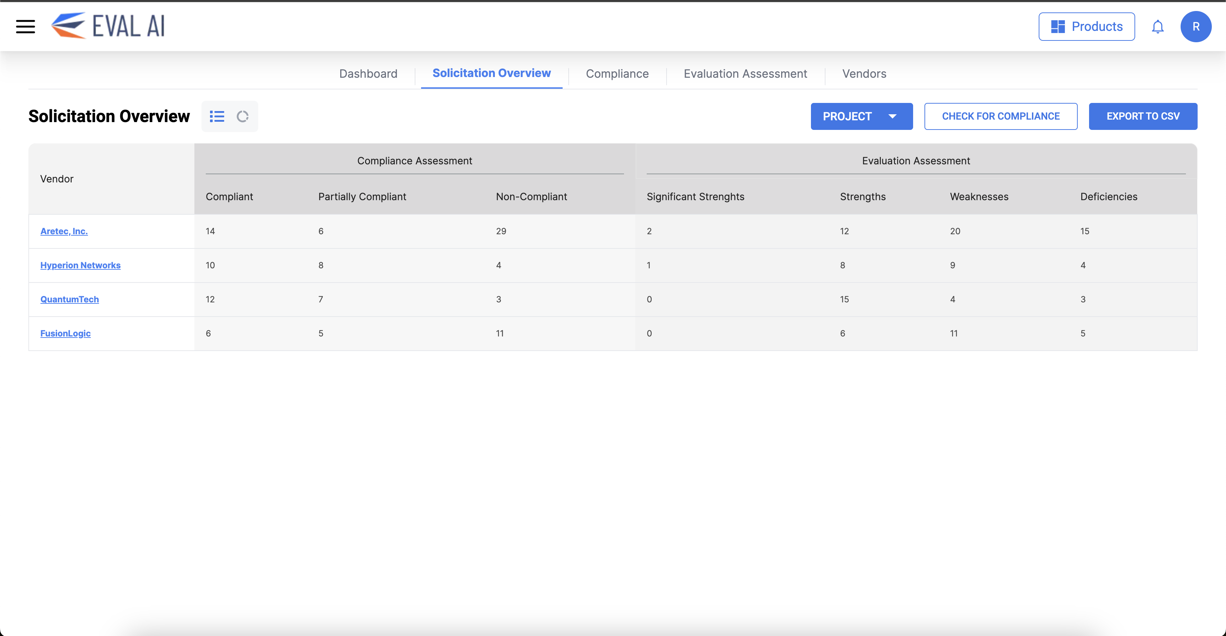
Task: Open the QuantumTech vendor link
Action: click(70, 299)
